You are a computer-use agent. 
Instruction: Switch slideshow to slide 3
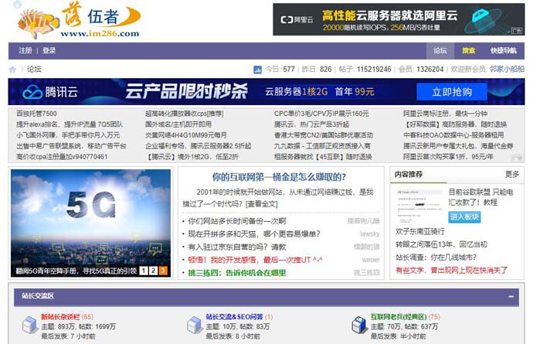pyautogui.click(x=163, y=271)
